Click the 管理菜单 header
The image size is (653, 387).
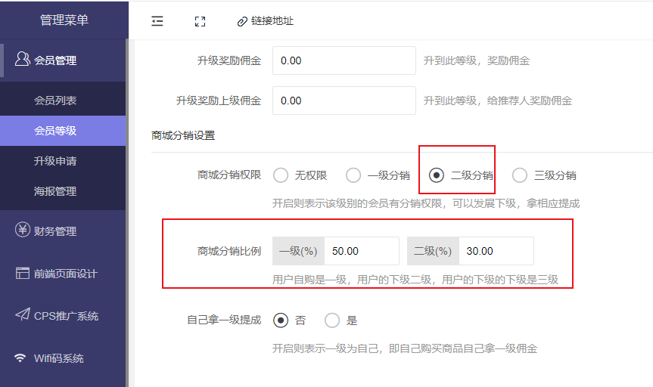(x=64, y=20)
